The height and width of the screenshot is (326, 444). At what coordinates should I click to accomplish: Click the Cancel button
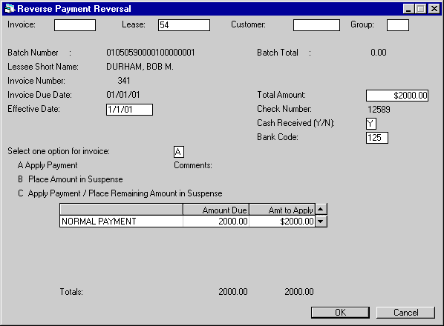pos(405,313)
